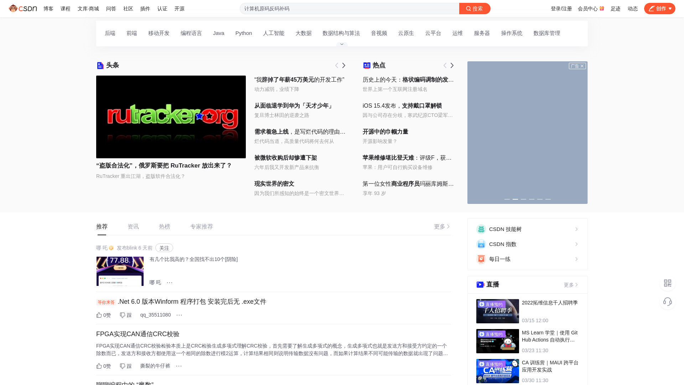The image size is (684, 385).
Task: Click the 每日一练 icon
Action: (481, 259)
